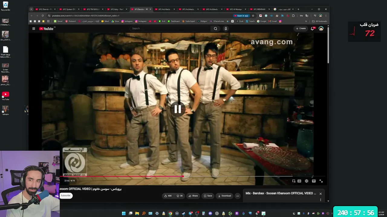The image size is (387, 217).
Task: Click the YouTube search magnifier button
Action: pyautogui.click(x=216, y=29)
